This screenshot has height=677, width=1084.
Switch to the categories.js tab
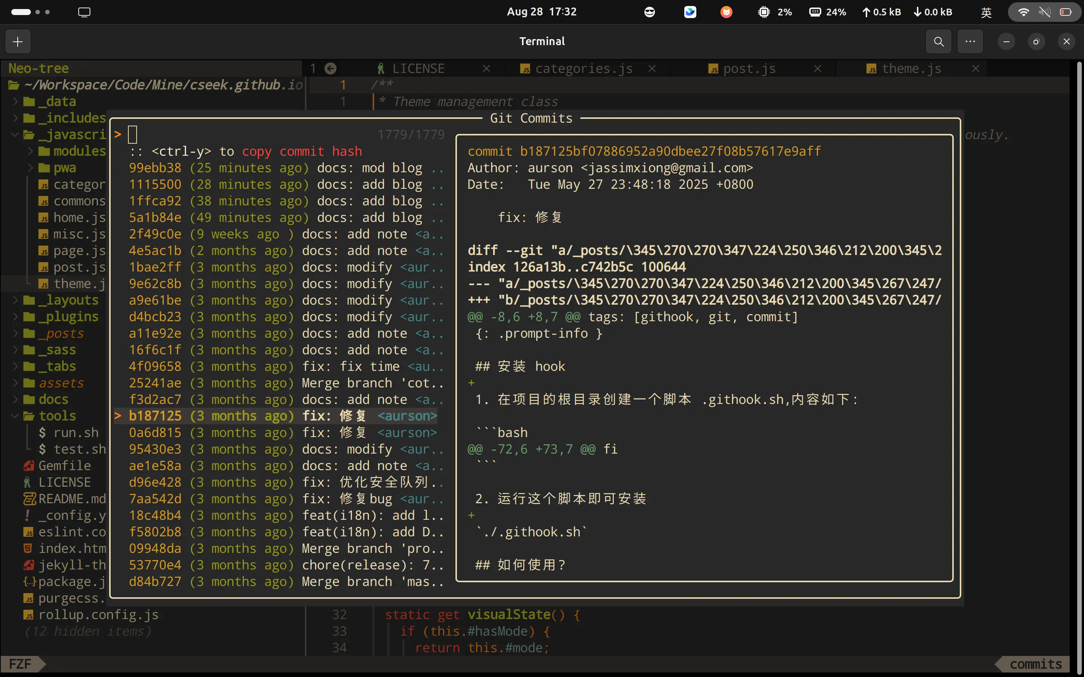coord(584,68)
